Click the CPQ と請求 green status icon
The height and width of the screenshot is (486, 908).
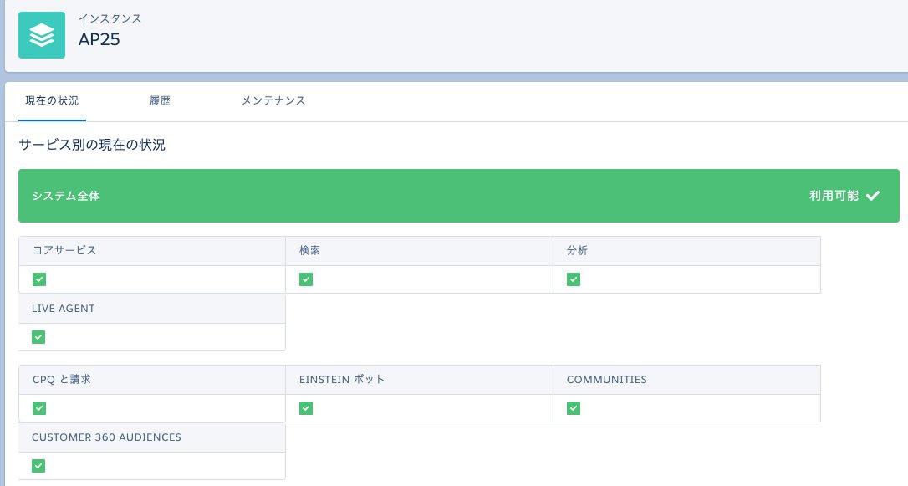[x=38, y=408]
